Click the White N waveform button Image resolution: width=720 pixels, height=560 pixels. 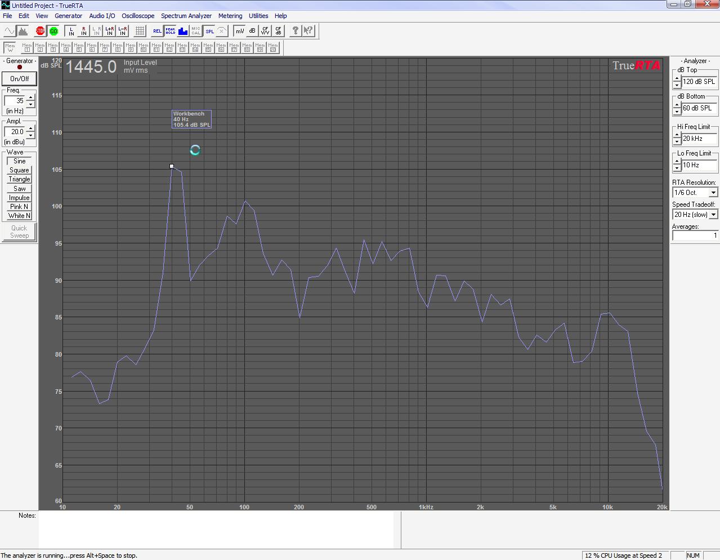pos(19,216)
